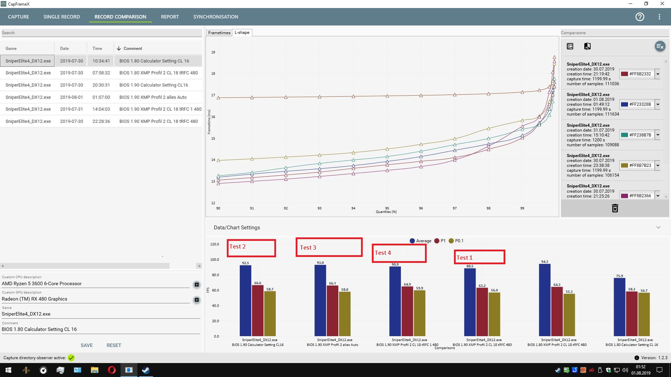Click the teal #FF238B7B color swatch

pyautogui.click(x=624, y=135)
